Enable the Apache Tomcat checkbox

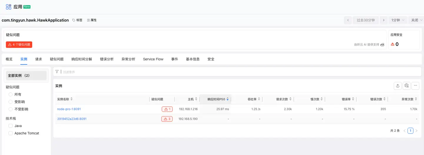(11, 133)
